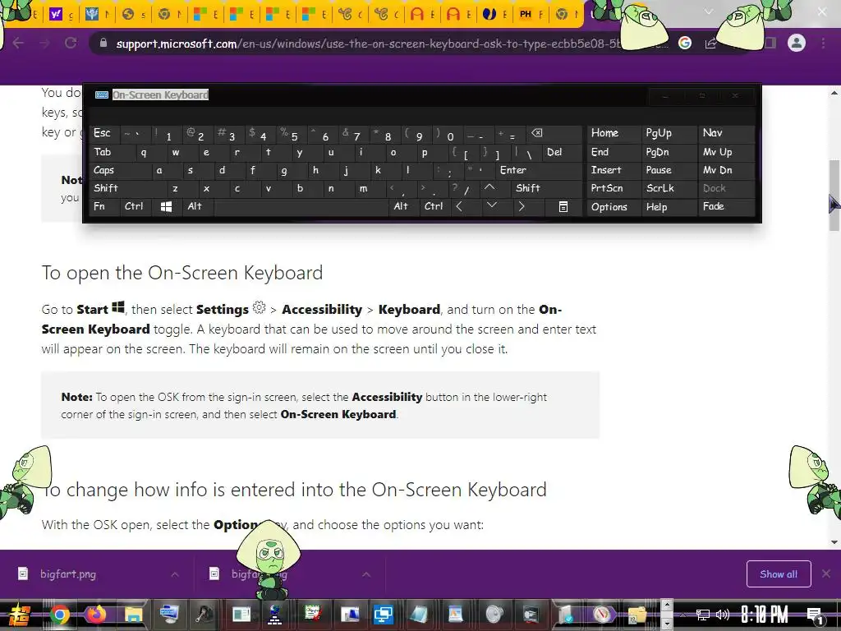
Task: Click the Google icon in the address bar
Action: coord(685,43)
